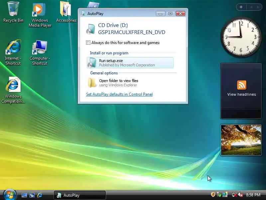Image resolution: width=266 pixels, height=200 pixels.
Task: Launch Internet Explorer from Quick Launch
Action: pyautogui.click(x=40, y=195)
